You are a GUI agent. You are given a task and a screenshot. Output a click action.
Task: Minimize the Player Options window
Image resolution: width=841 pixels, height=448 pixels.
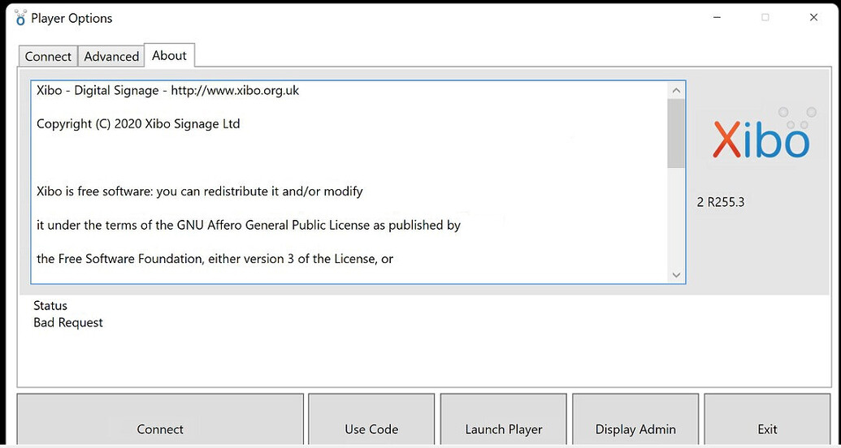[x=717, y=17]
